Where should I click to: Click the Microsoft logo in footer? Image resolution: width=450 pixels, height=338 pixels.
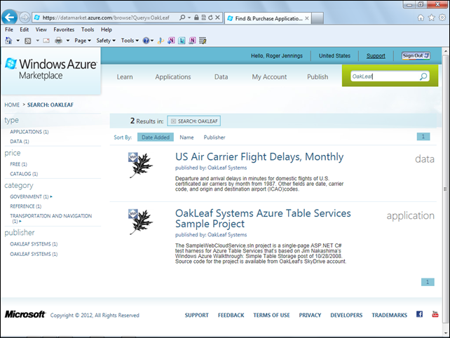tap(25, 315)
